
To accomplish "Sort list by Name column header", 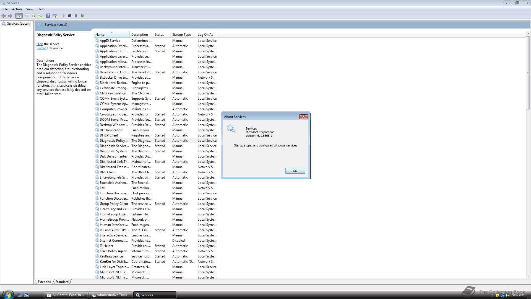I will [111, 35].
